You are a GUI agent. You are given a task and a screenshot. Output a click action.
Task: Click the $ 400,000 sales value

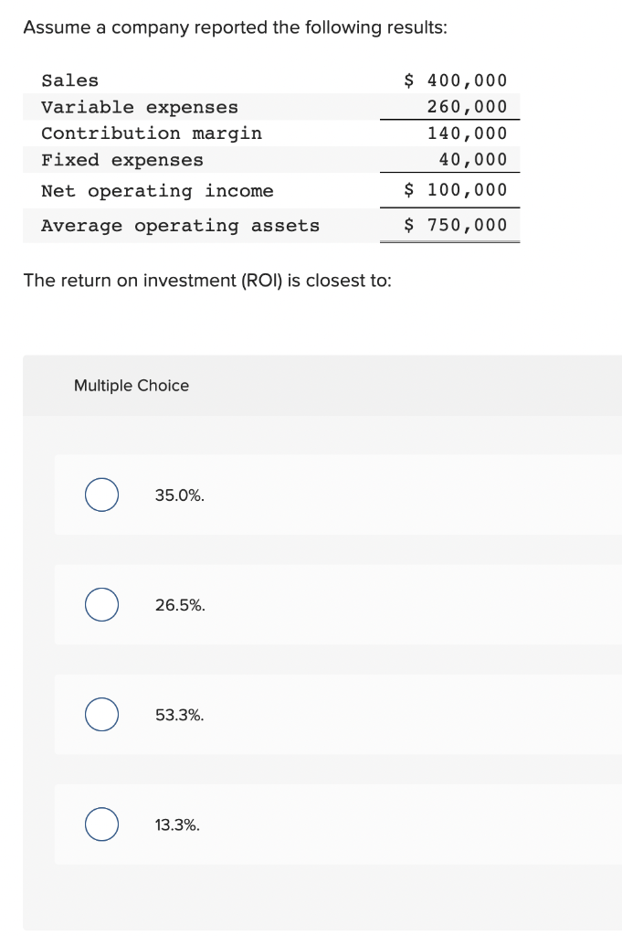click(x=456, y=80)
